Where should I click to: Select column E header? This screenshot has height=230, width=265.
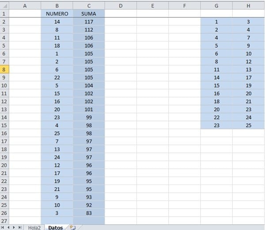click(x=153, y=6)
